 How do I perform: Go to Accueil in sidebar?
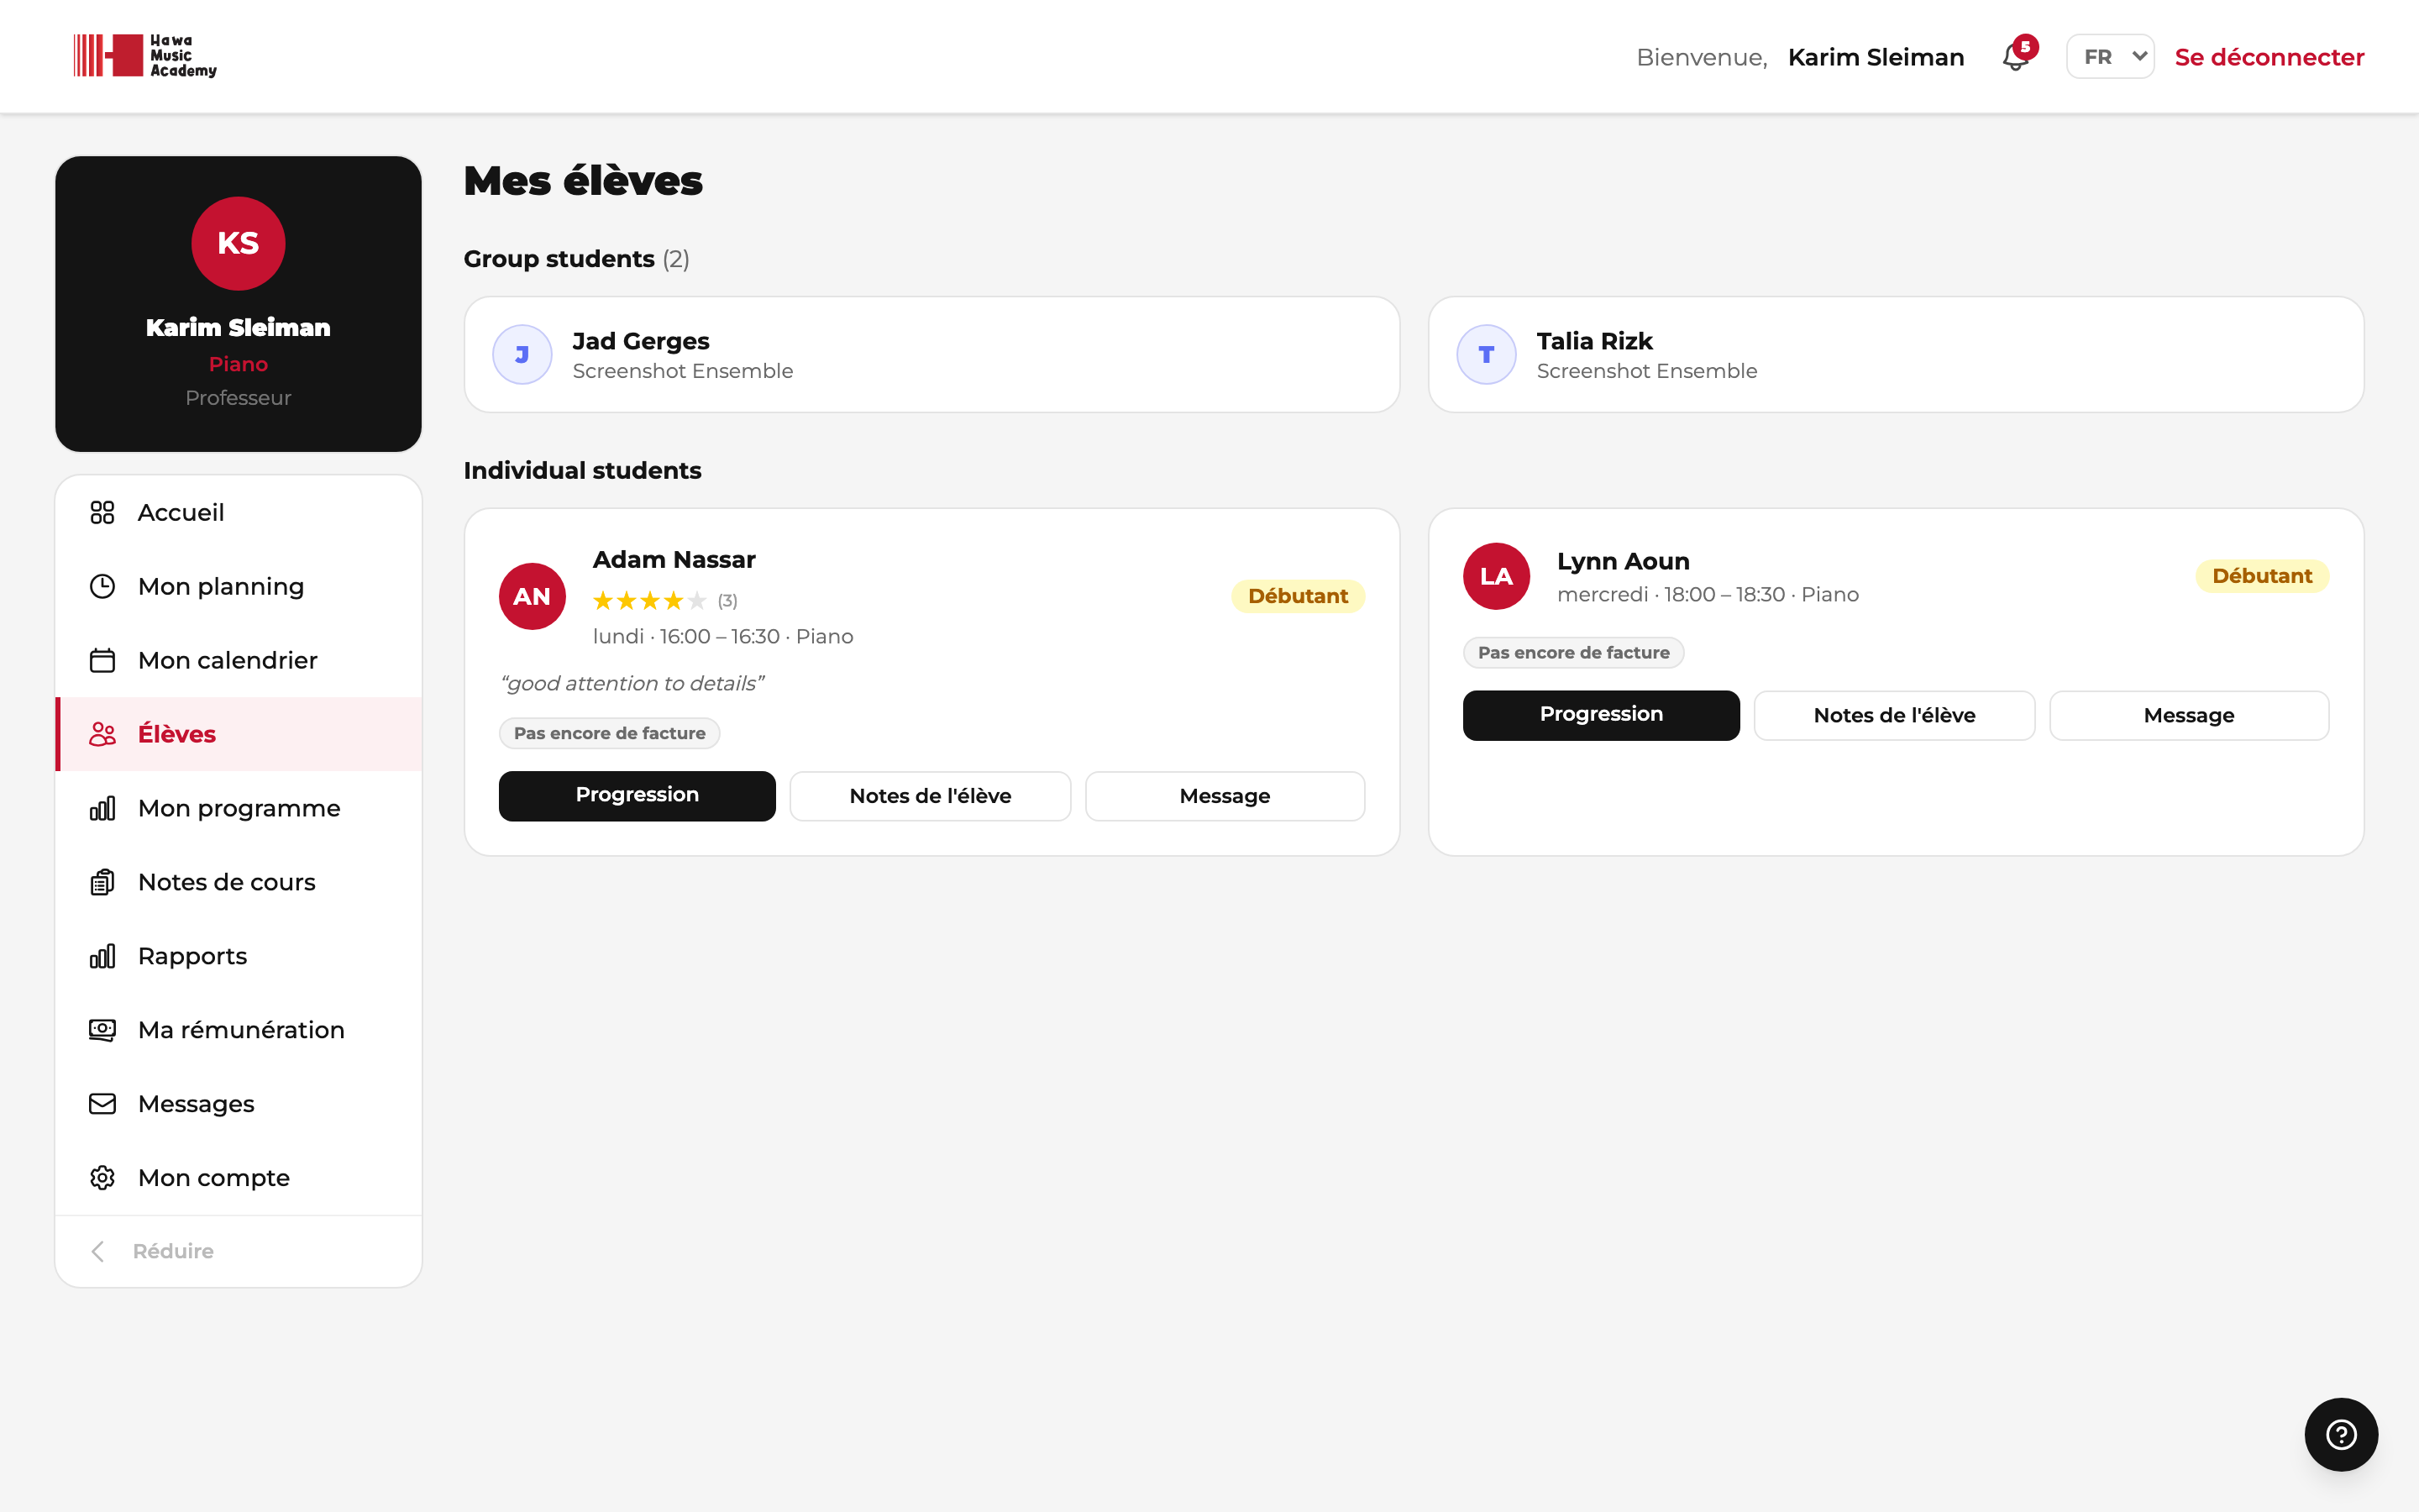pos(238,512)
